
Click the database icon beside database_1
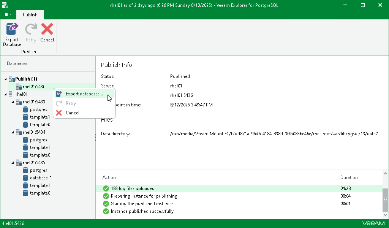[x=26, y=178]
